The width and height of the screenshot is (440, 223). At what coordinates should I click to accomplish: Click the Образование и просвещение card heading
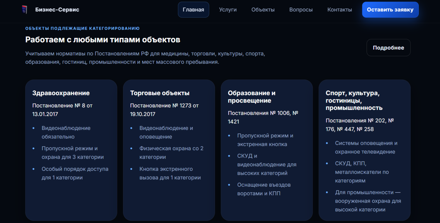252,97
